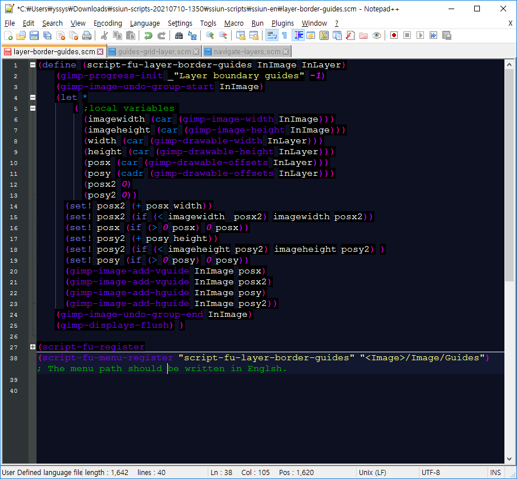Close the guides-grid-layer.scm tab
517x479 pixels.
point(196,52)
